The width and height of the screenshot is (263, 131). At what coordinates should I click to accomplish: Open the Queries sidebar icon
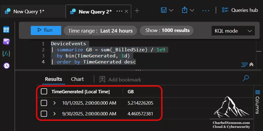tap(6, 42)
